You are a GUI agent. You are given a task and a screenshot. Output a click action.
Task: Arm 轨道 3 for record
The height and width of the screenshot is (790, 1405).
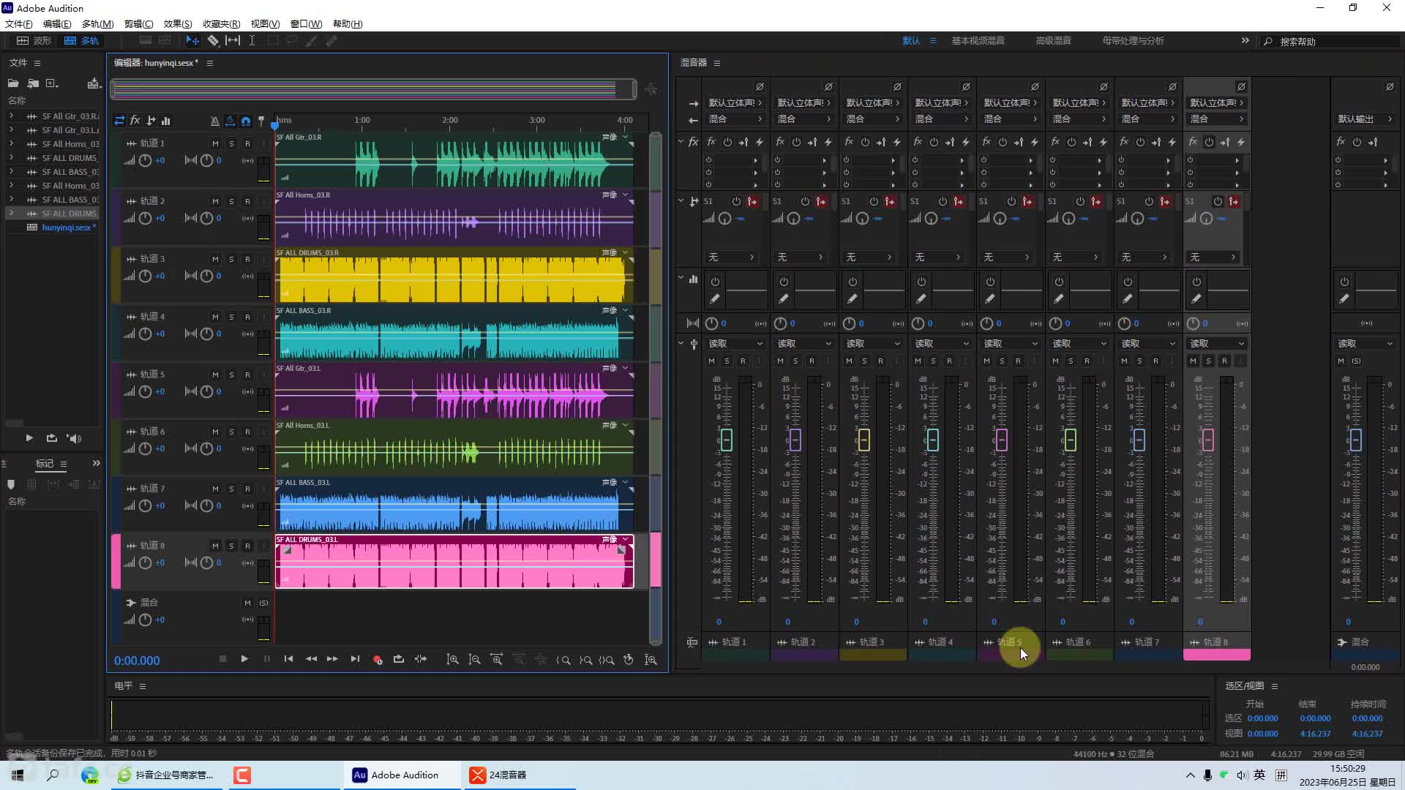[247, 259]
